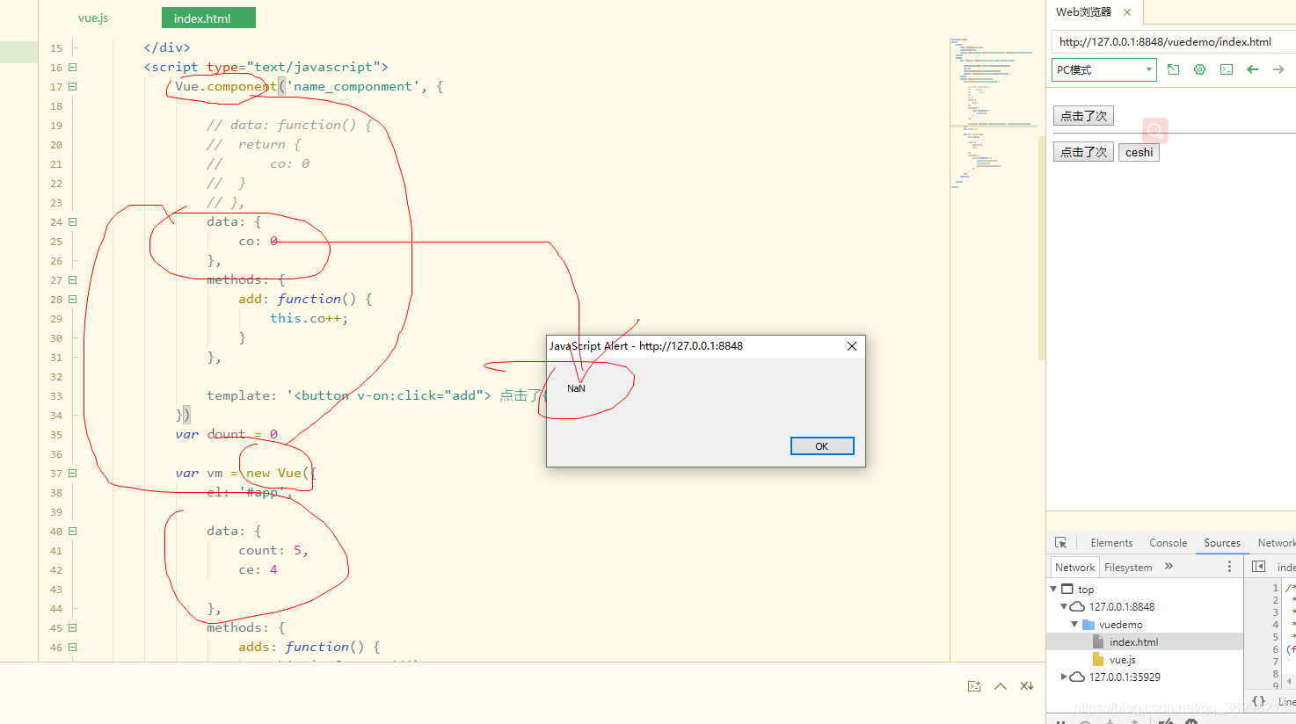Close the Web浏览器 tab
Viewport: 1296px width, 724px height.
[1127, 12]
